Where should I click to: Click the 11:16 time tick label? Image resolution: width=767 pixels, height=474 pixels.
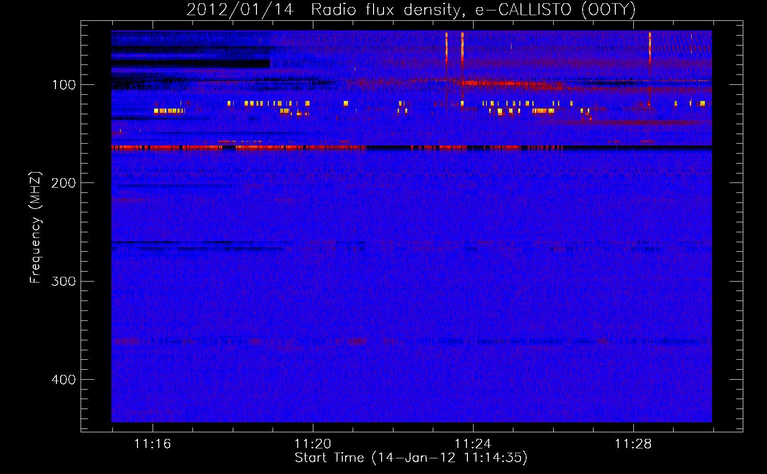pos(153,444)
